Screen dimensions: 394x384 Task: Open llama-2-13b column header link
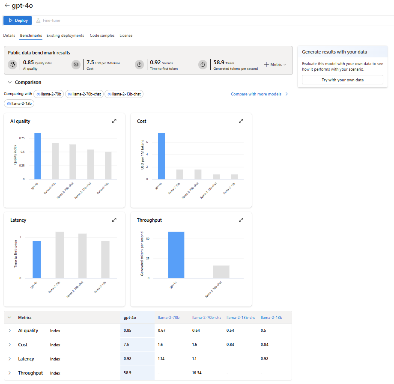coord(272,318)
